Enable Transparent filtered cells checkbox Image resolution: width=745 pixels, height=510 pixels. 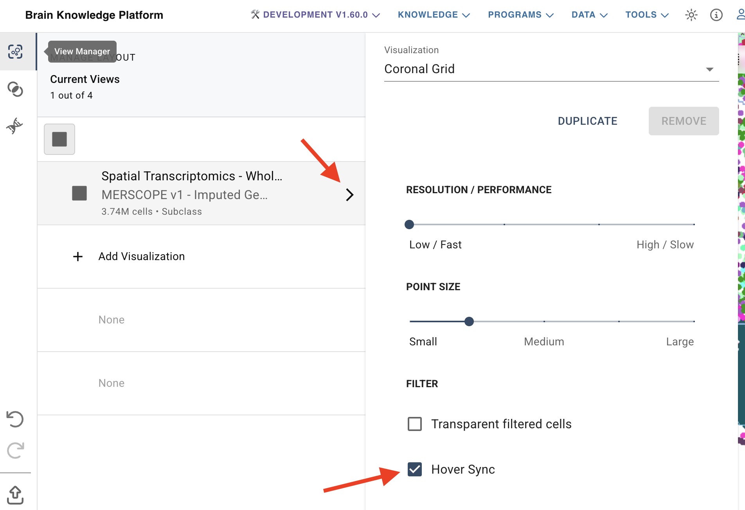415,424
